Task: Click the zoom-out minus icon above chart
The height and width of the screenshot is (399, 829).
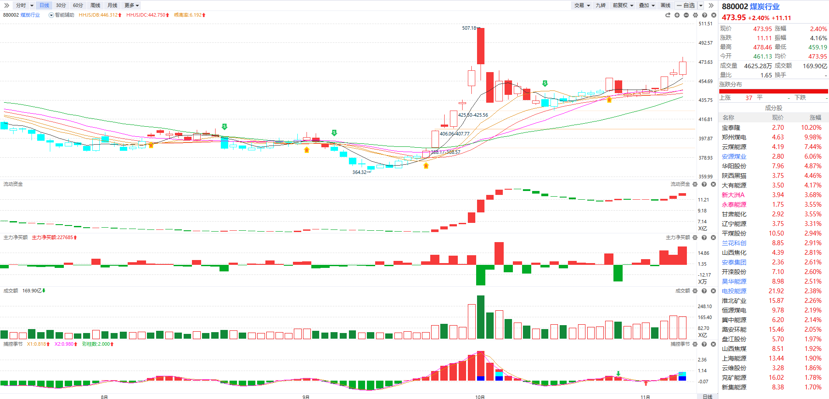Action: click(x=686, y=15)
